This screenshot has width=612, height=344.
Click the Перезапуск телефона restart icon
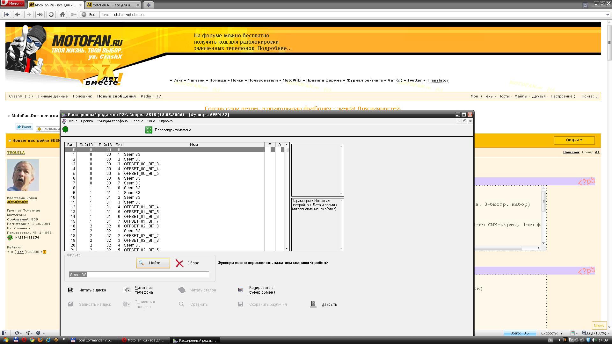[149, 130]
